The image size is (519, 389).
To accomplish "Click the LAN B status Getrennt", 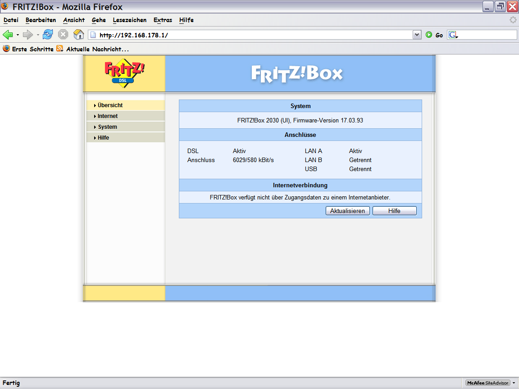I will pos(360,160).
